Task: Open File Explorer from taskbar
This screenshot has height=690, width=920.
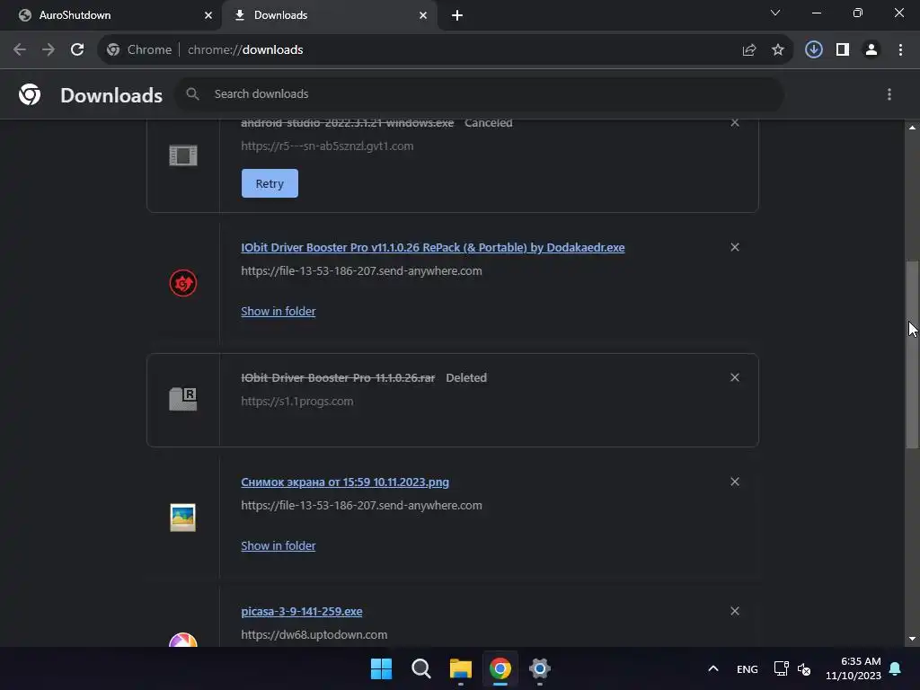Action: click(x=461, y=668)
